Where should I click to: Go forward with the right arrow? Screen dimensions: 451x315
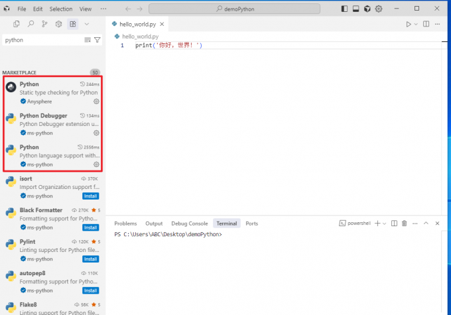[139, 9]
